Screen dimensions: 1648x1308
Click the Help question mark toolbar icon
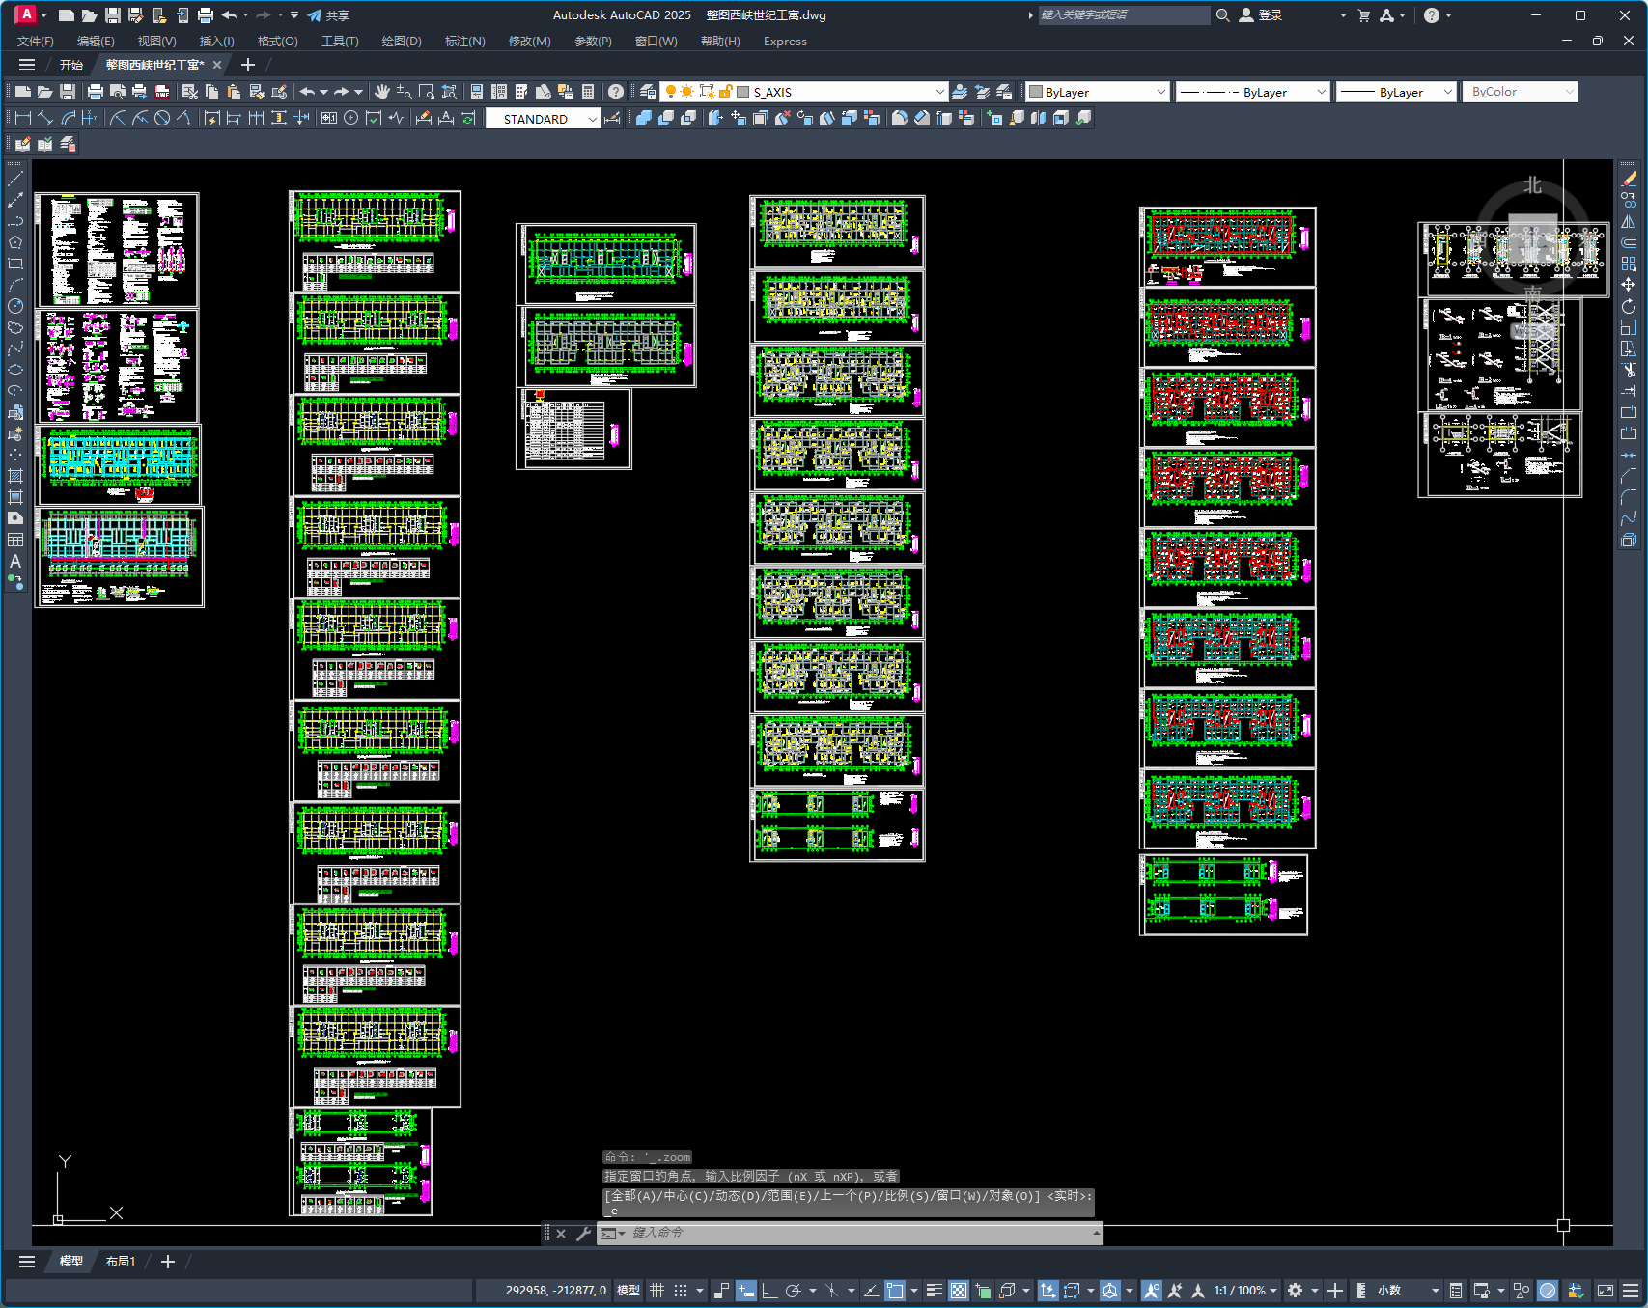(616, 92)
